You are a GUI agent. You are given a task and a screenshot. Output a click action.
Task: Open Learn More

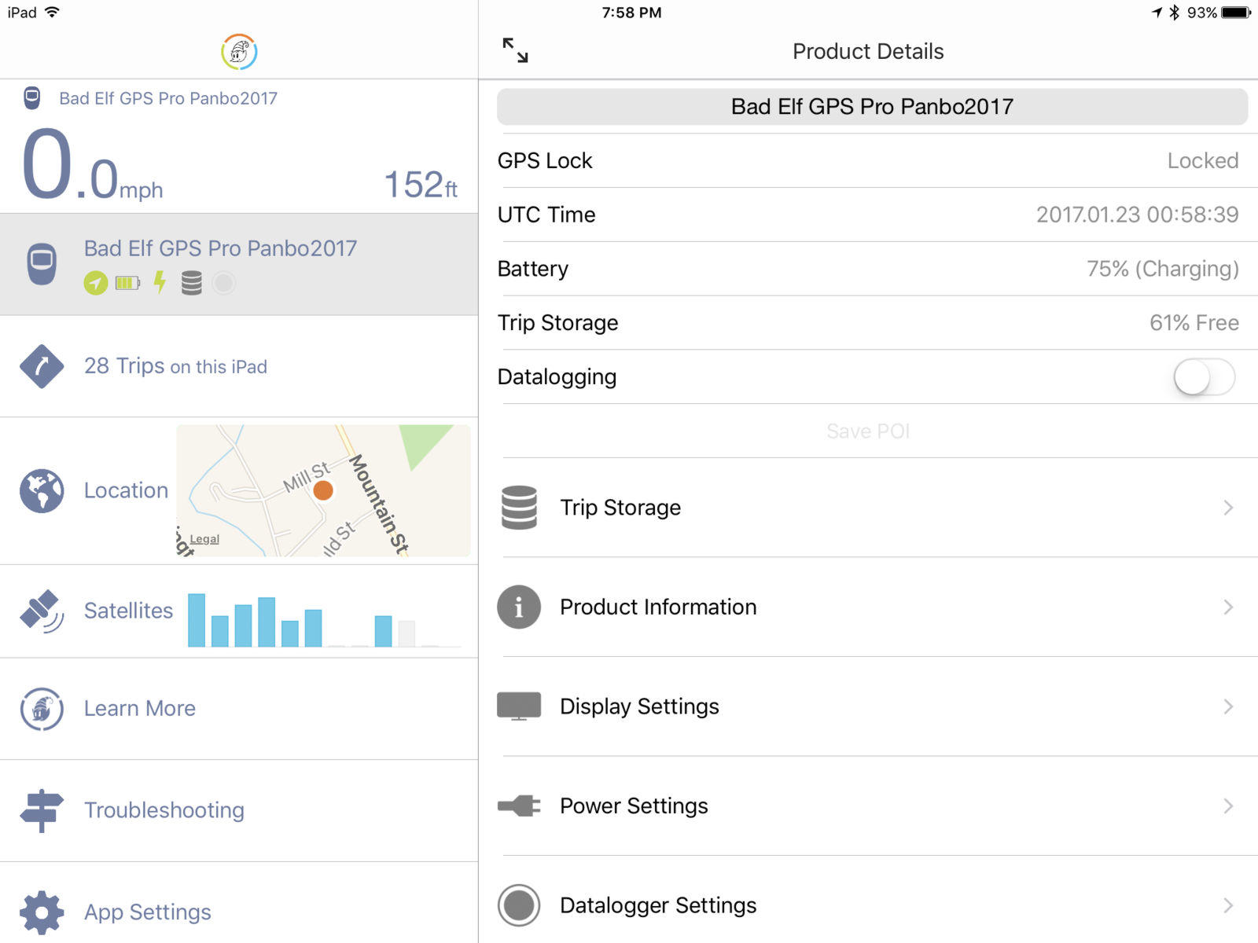point(239,709)
